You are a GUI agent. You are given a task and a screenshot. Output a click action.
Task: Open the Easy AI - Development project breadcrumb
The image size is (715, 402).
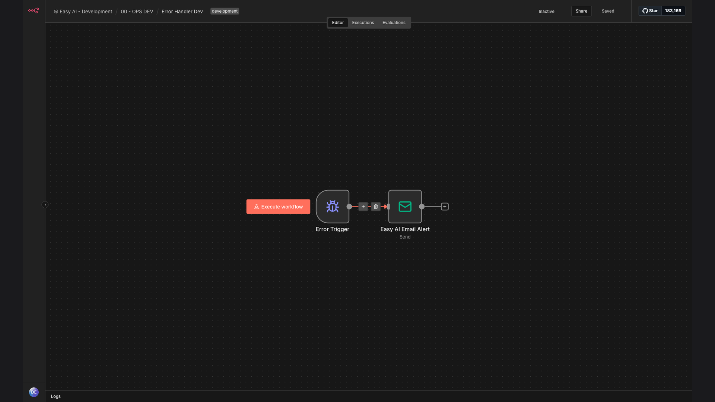tap(83, 12)
